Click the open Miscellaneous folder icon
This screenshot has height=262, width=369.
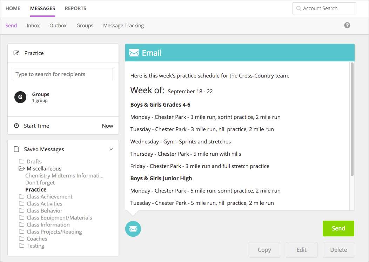pyautogui.click(x=22, y=168)
